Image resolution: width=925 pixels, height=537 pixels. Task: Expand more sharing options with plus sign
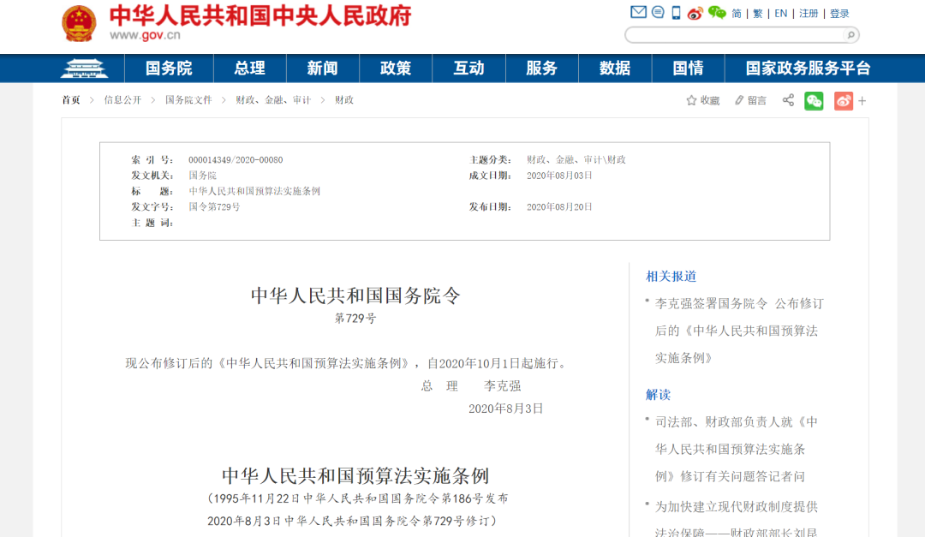click(862, 100)
